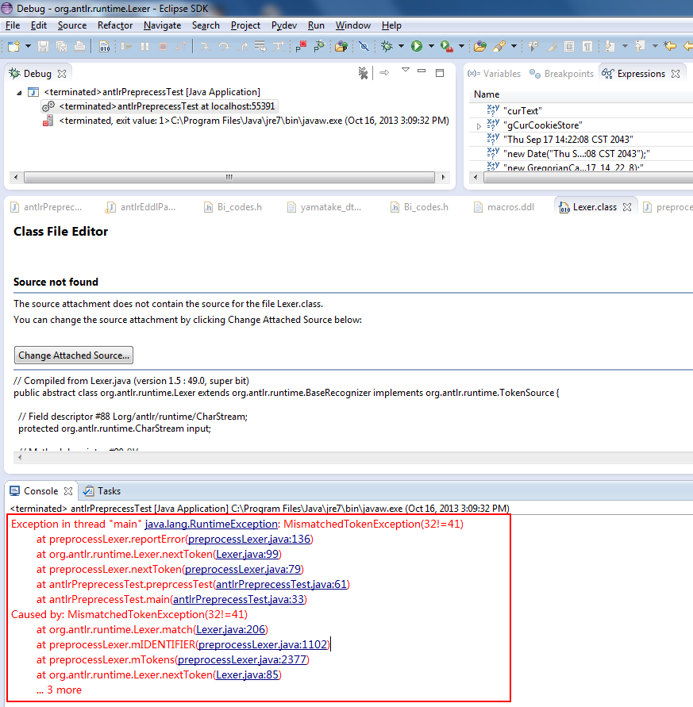
Task: Select the "curText" expression row
Action: point(581,111)
